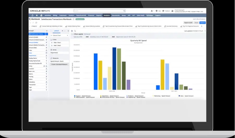Viewport: 235px width, 138px height.
Task: Undo the last workbook change
Action: tap(30, 23)
